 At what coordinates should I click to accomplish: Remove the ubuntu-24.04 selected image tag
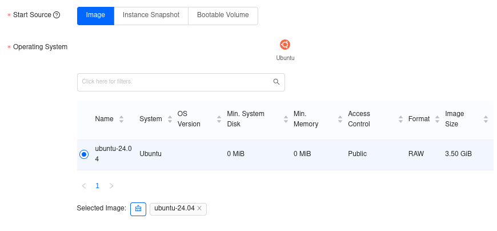(x=199, y=208)
